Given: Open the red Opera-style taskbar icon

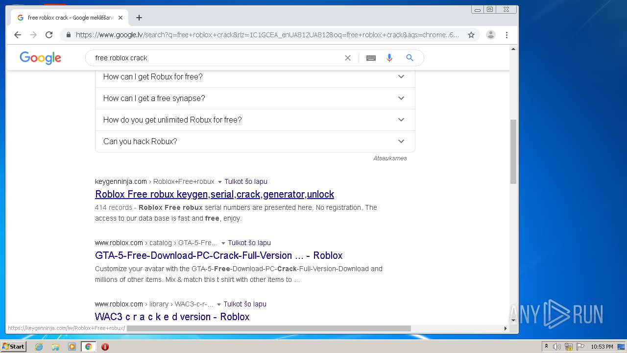Looking at the screenshot, I should click(x=105, y=347).
